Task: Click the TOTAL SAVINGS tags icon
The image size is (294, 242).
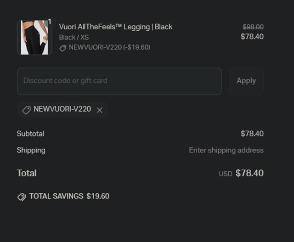Action: [x=22, y=197]
